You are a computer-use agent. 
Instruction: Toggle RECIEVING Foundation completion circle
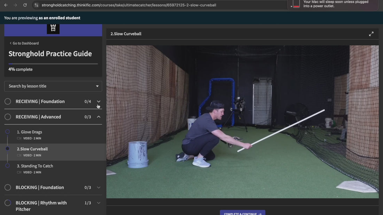click(8, 101)
